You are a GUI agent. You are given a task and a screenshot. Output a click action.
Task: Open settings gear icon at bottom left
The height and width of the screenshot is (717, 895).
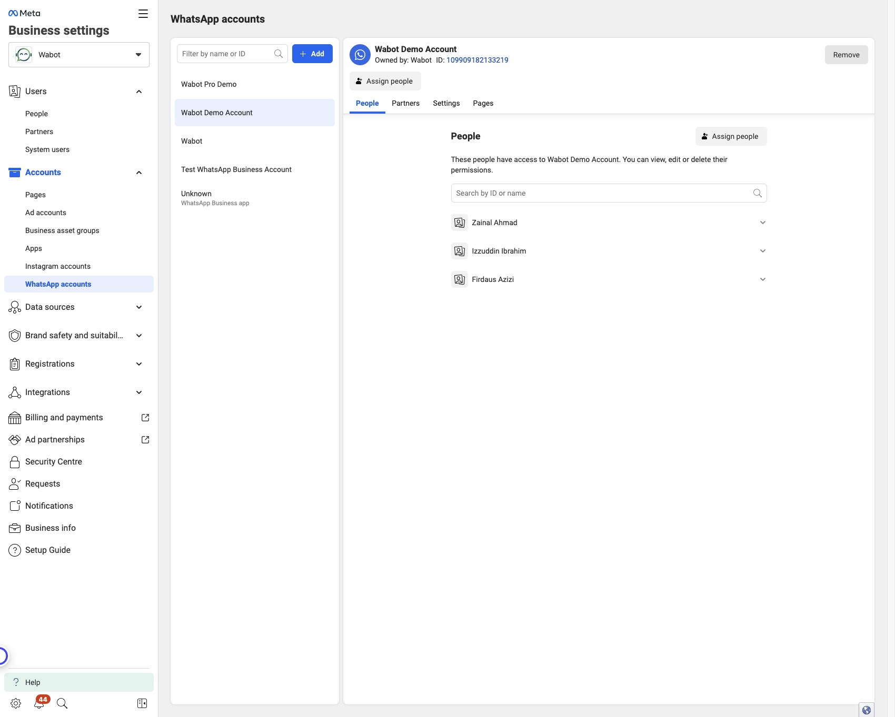tap(16, 703)
